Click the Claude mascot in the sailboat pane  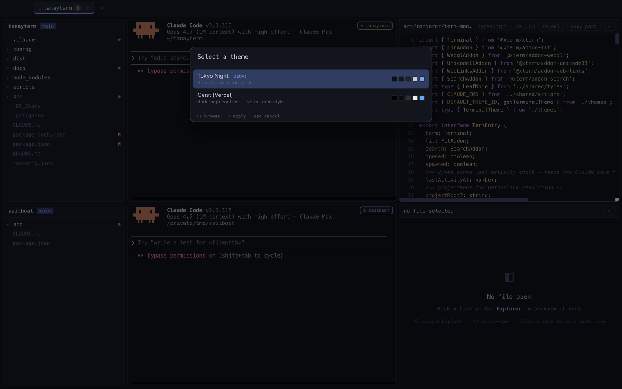click(x=146, y=215)
